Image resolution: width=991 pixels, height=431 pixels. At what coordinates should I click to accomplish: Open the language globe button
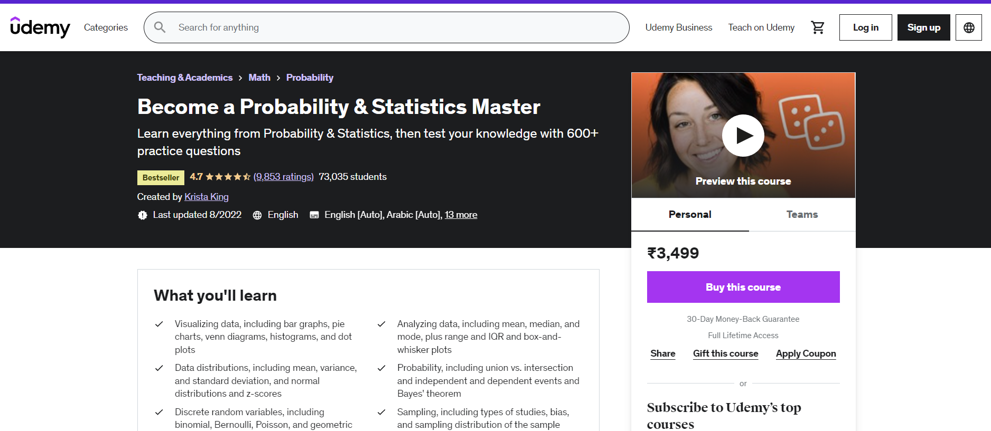[968, 27]
